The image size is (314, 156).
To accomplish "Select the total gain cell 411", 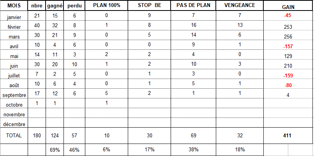I will [288, 135].
